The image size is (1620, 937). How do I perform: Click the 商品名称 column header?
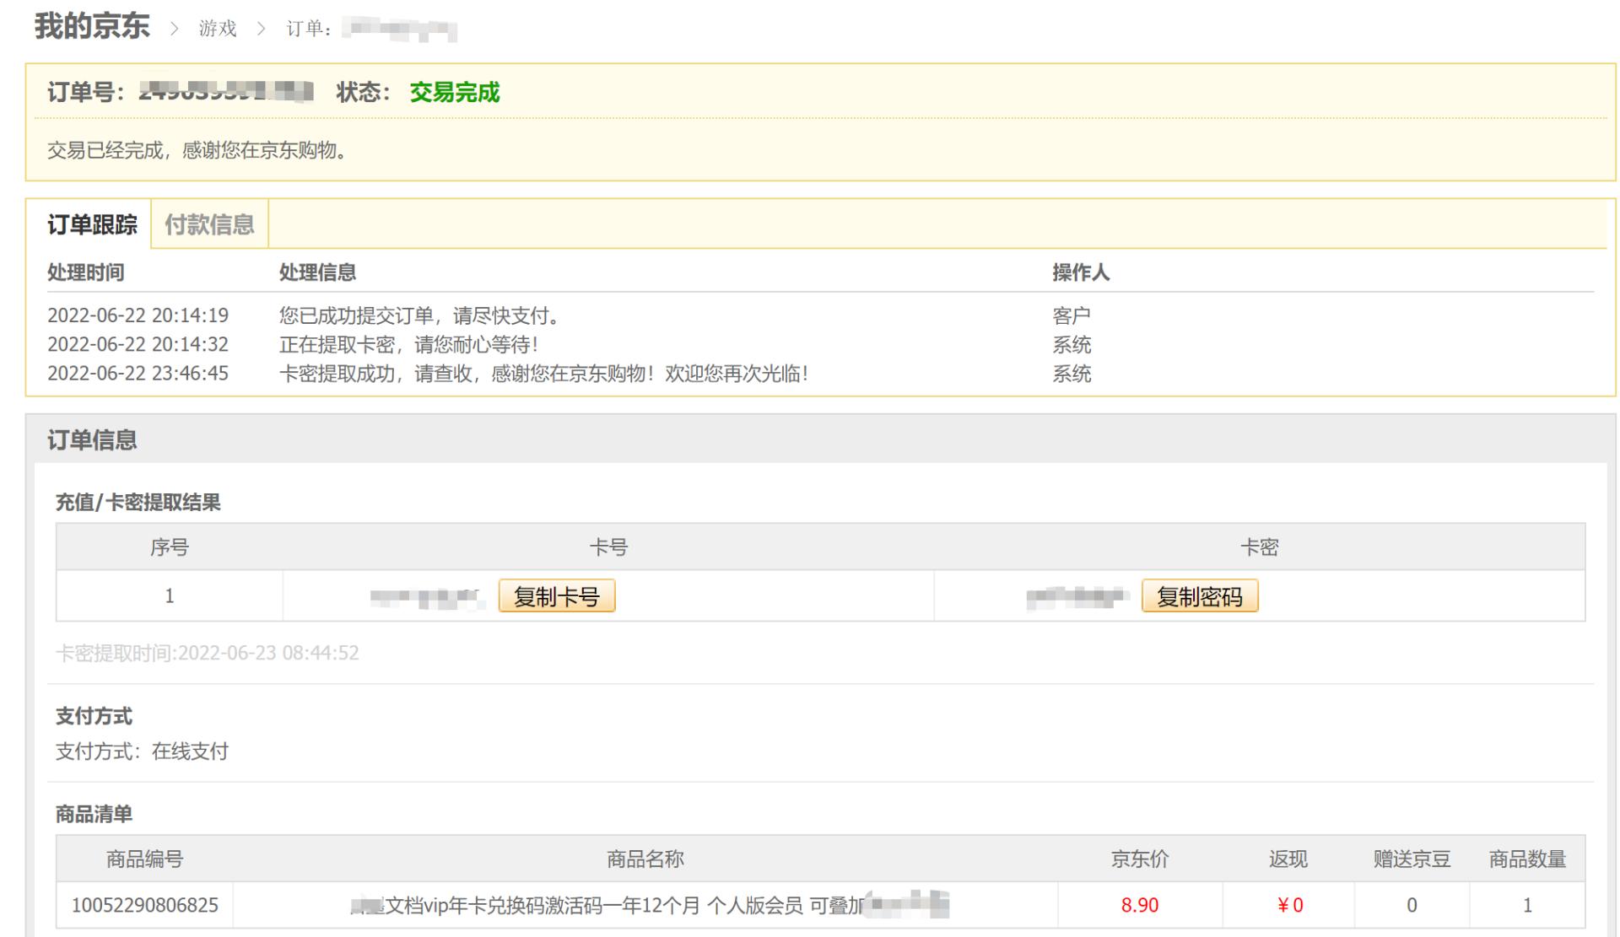[645, 859]
